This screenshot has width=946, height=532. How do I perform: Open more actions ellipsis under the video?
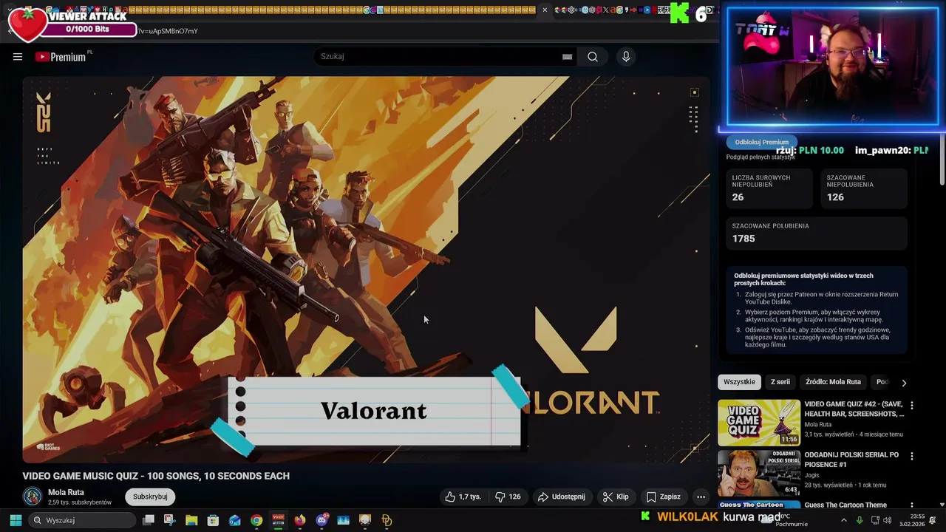coord(701,497)
